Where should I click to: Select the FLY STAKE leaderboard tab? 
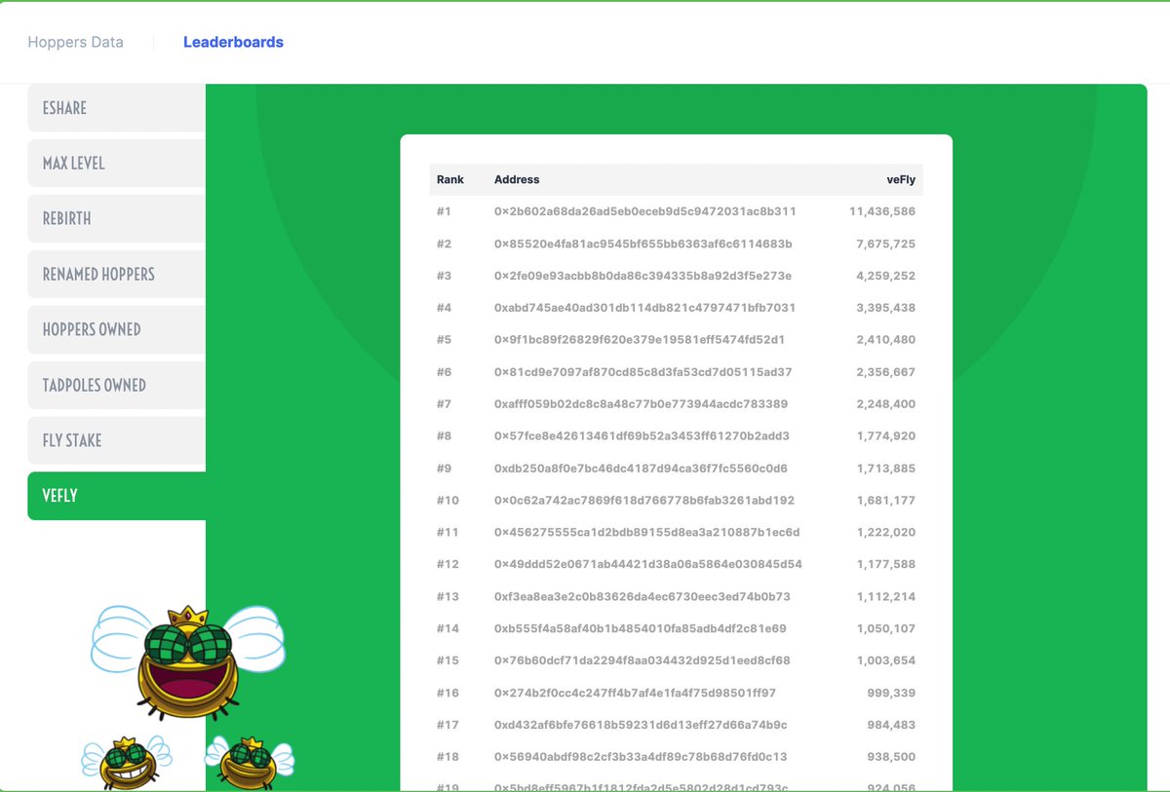tap(116, 440)
